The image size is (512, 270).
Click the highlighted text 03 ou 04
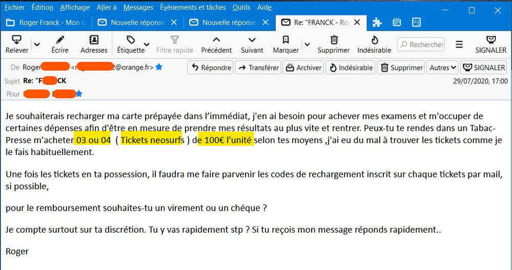click(93, 141)
